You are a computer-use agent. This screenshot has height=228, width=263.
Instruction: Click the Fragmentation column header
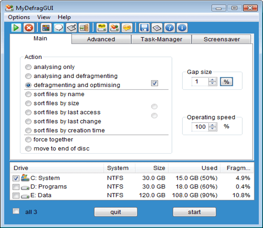[238, 168]
